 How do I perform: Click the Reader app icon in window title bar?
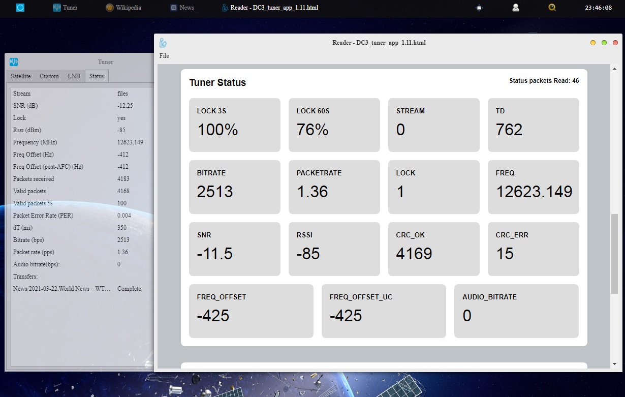pos(163,43)
